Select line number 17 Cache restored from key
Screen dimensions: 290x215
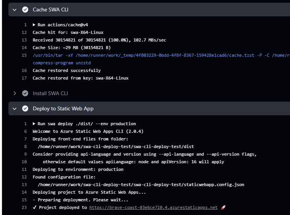[24, 78]
